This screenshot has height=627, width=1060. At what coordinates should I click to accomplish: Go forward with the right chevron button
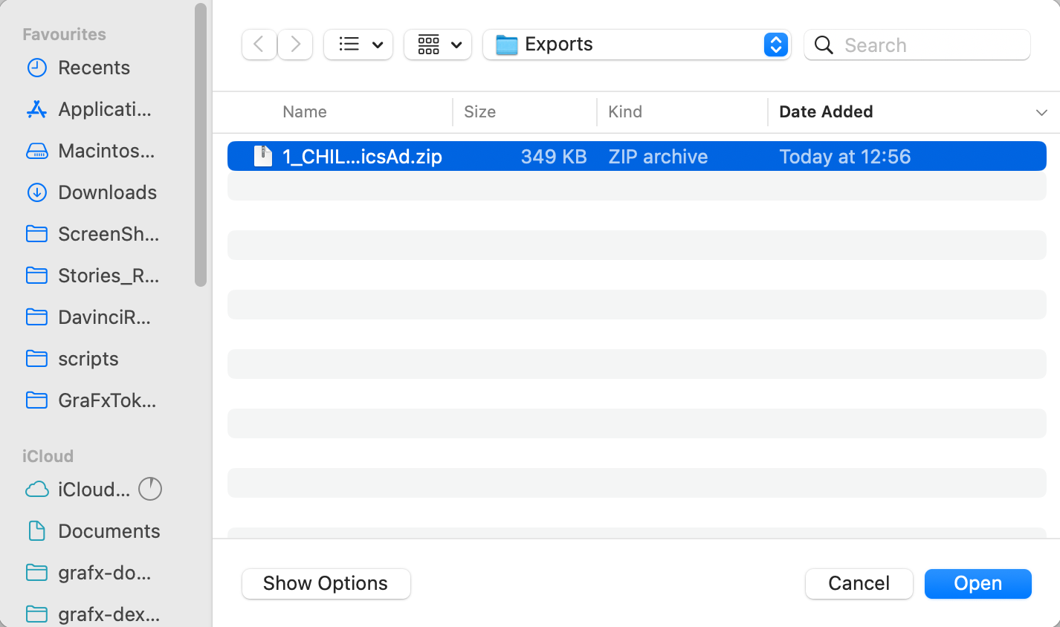[x=295, y=45]
